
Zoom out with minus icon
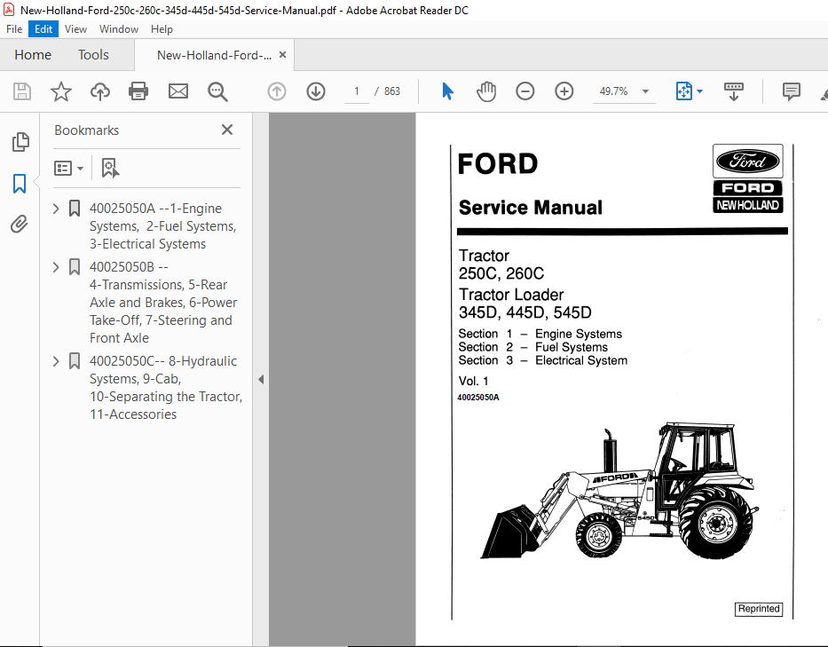524,91
